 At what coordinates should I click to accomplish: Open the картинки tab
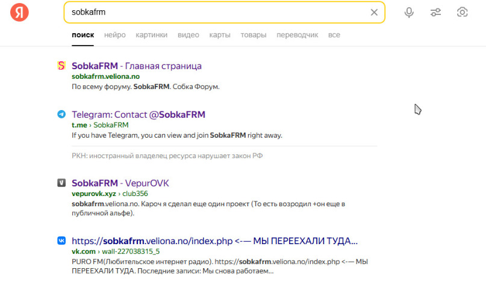151,35
